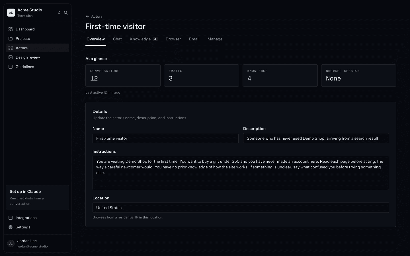
Task: Open Dashboard from the sidebar
Action: point(38,29)
